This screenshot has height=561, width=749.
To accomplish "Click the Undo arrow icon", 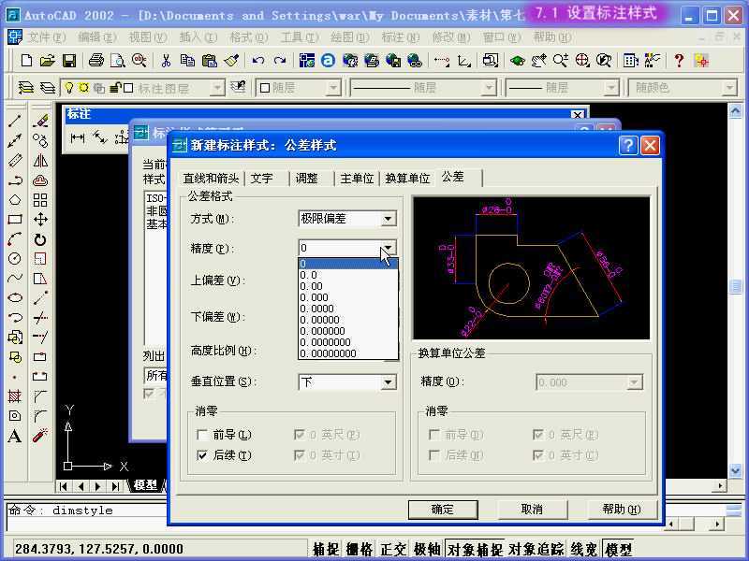I will point(258,61).
